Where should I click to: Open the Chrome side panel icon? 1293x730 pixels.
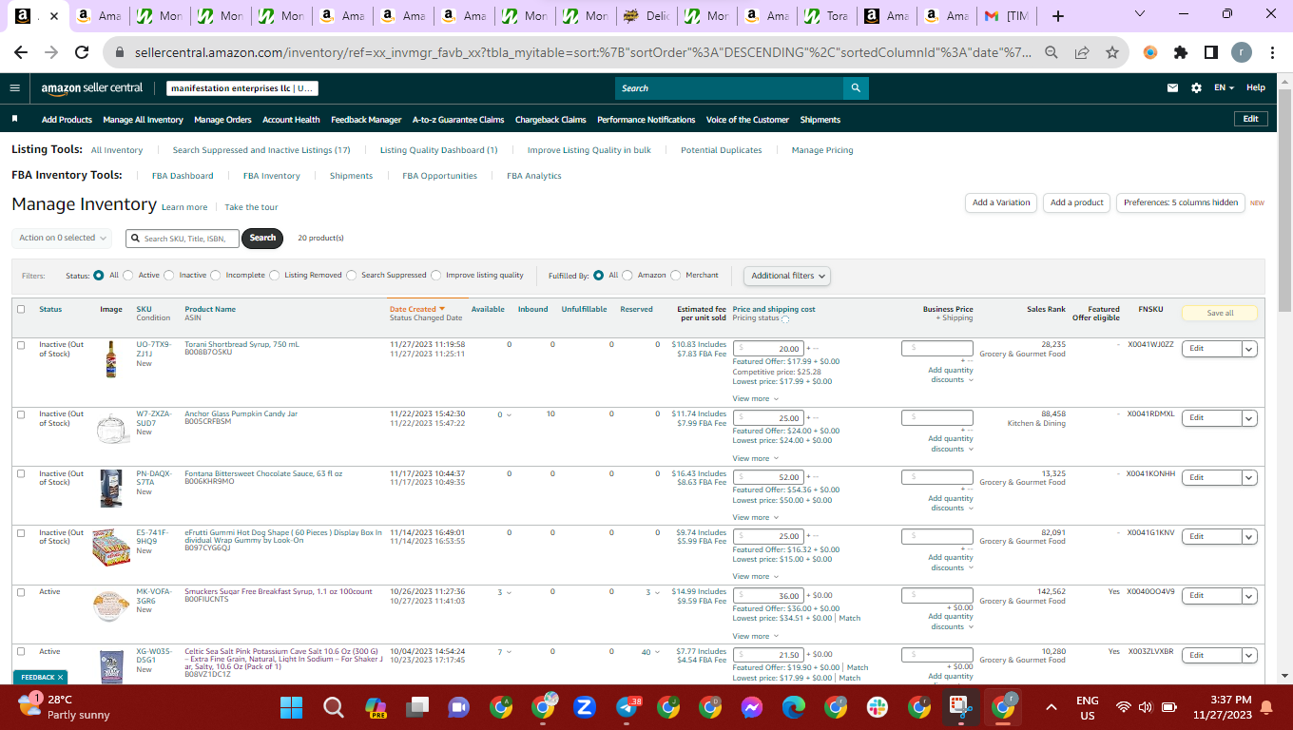[x=1211, y=53]
